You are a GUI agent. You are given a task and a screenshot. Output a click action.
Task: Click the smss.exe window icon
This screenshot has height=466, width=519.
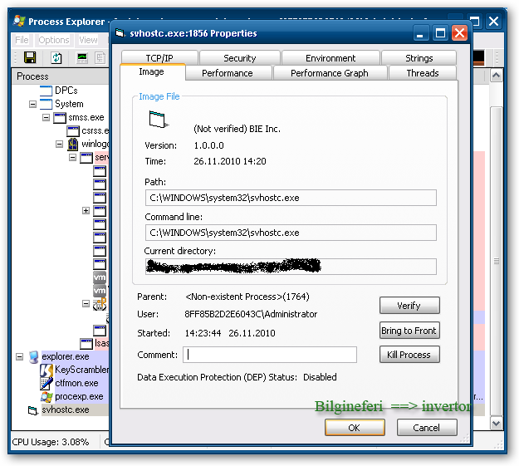(x=60, y=118)
